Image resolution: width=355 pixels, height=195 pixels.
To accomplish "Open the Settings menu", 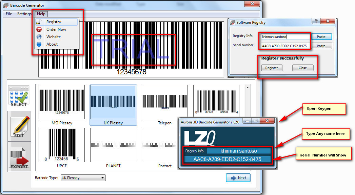I will coord(24,14).
